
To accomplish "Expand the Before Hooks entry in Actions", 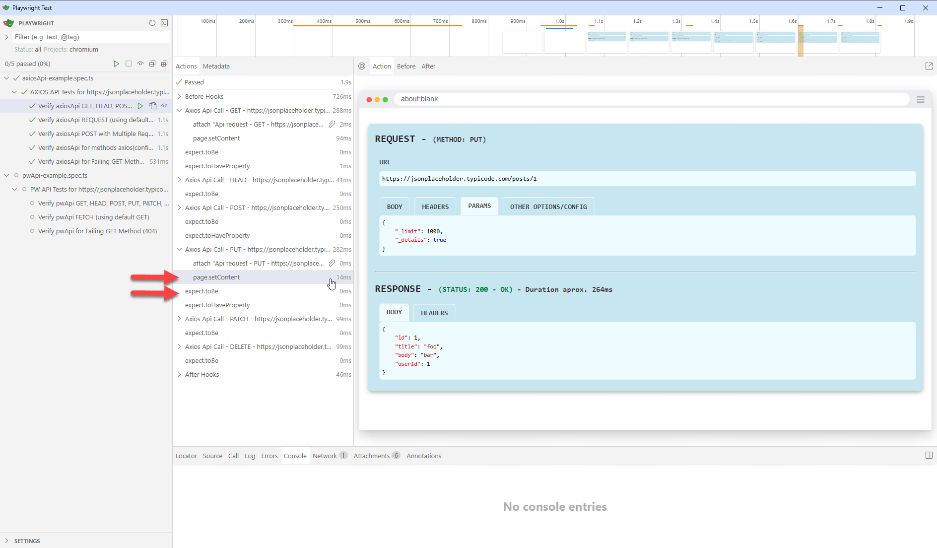I will (180, 96).
